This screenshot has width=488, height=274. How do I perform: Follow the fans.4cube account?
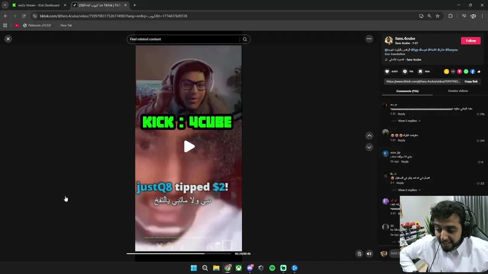(x=471, y=41)
